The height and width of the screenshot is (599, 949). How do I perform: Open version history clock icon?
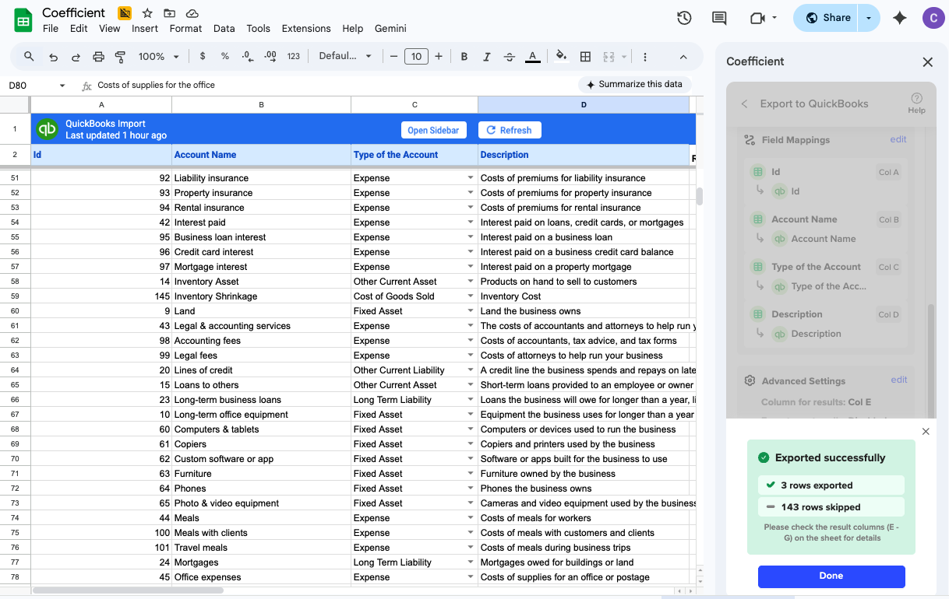point(684,18)
